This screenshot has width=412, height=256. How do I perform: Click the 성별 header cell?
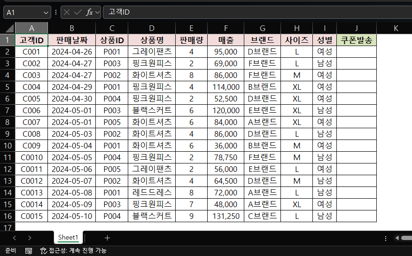[x=325, y=40]
